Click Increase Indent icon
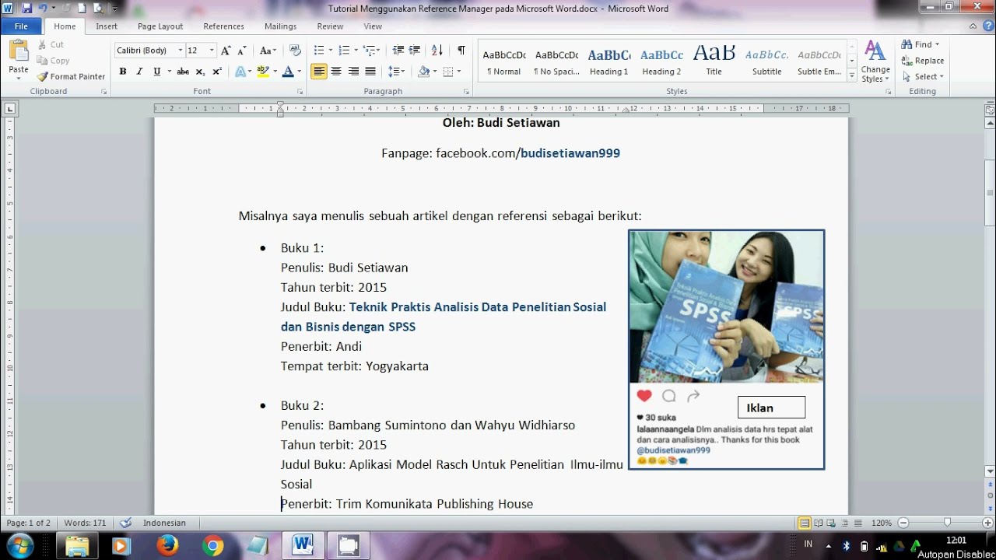Viewport: 996px width, 560px height. click(415, 51)
